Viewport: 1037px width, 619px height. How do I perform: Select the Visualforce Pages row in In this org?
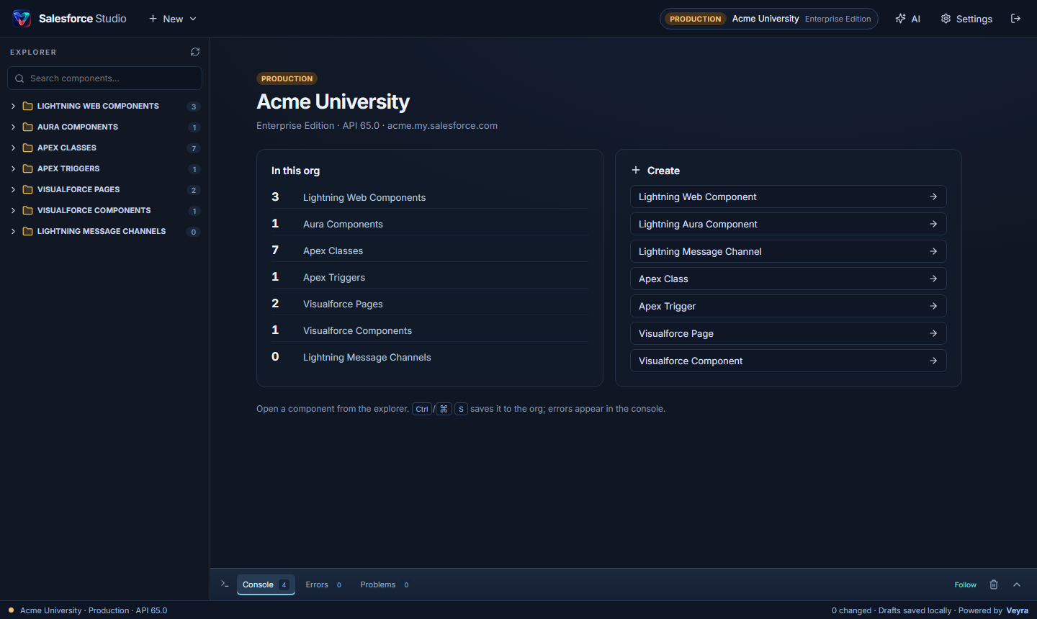429,304
